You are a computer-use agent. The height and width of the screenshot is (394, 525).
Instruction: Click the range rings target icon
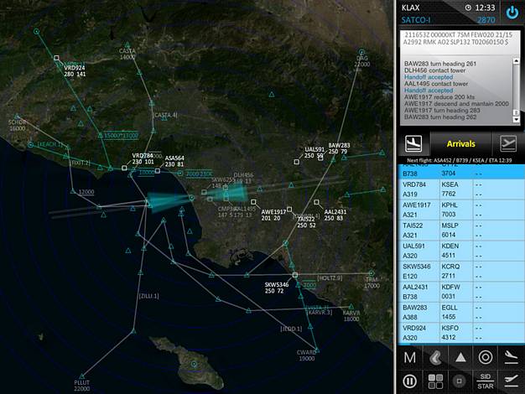(485, 358)
